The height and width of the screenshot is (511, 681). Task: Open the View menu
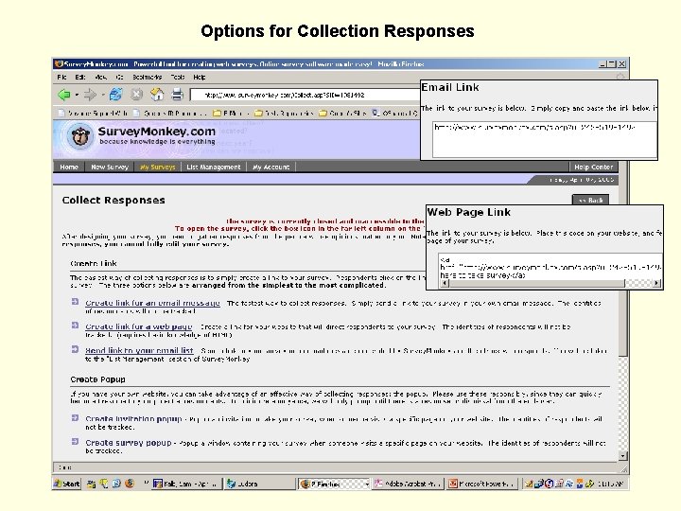(x=101, y=77)
